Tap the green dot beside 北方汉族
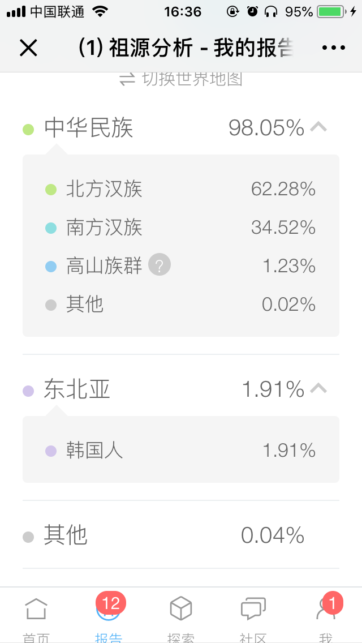Screen dimensions: 362x643 point(51,190)
